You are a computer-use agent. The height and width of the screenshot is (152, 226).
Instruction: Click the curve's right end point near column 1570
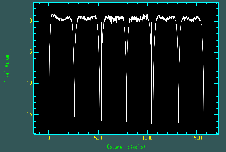204,111
